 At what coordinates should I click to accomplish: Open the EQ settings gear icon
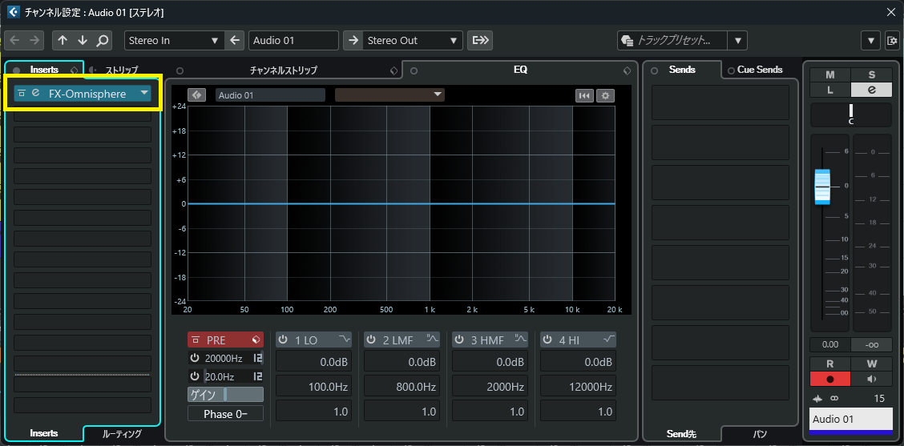(x=606, y=95)
